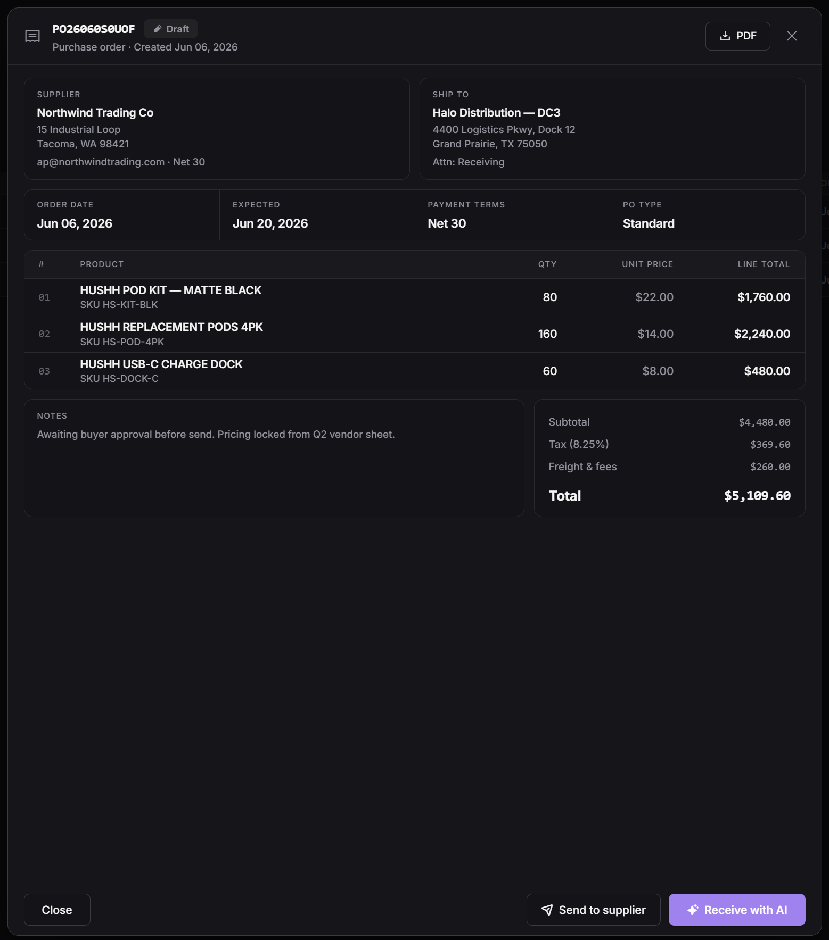Click the address line 4400 Logistics Pkwy, Dock 12
Image resolution: width=829 pixels, height=940 pixels.
[x=504, y=130]
